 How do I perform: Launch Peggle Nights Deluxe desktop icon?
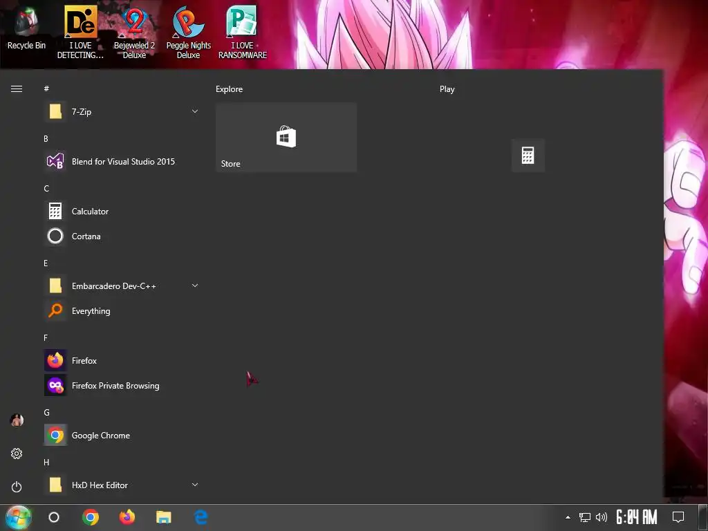[x=188, y=32]
